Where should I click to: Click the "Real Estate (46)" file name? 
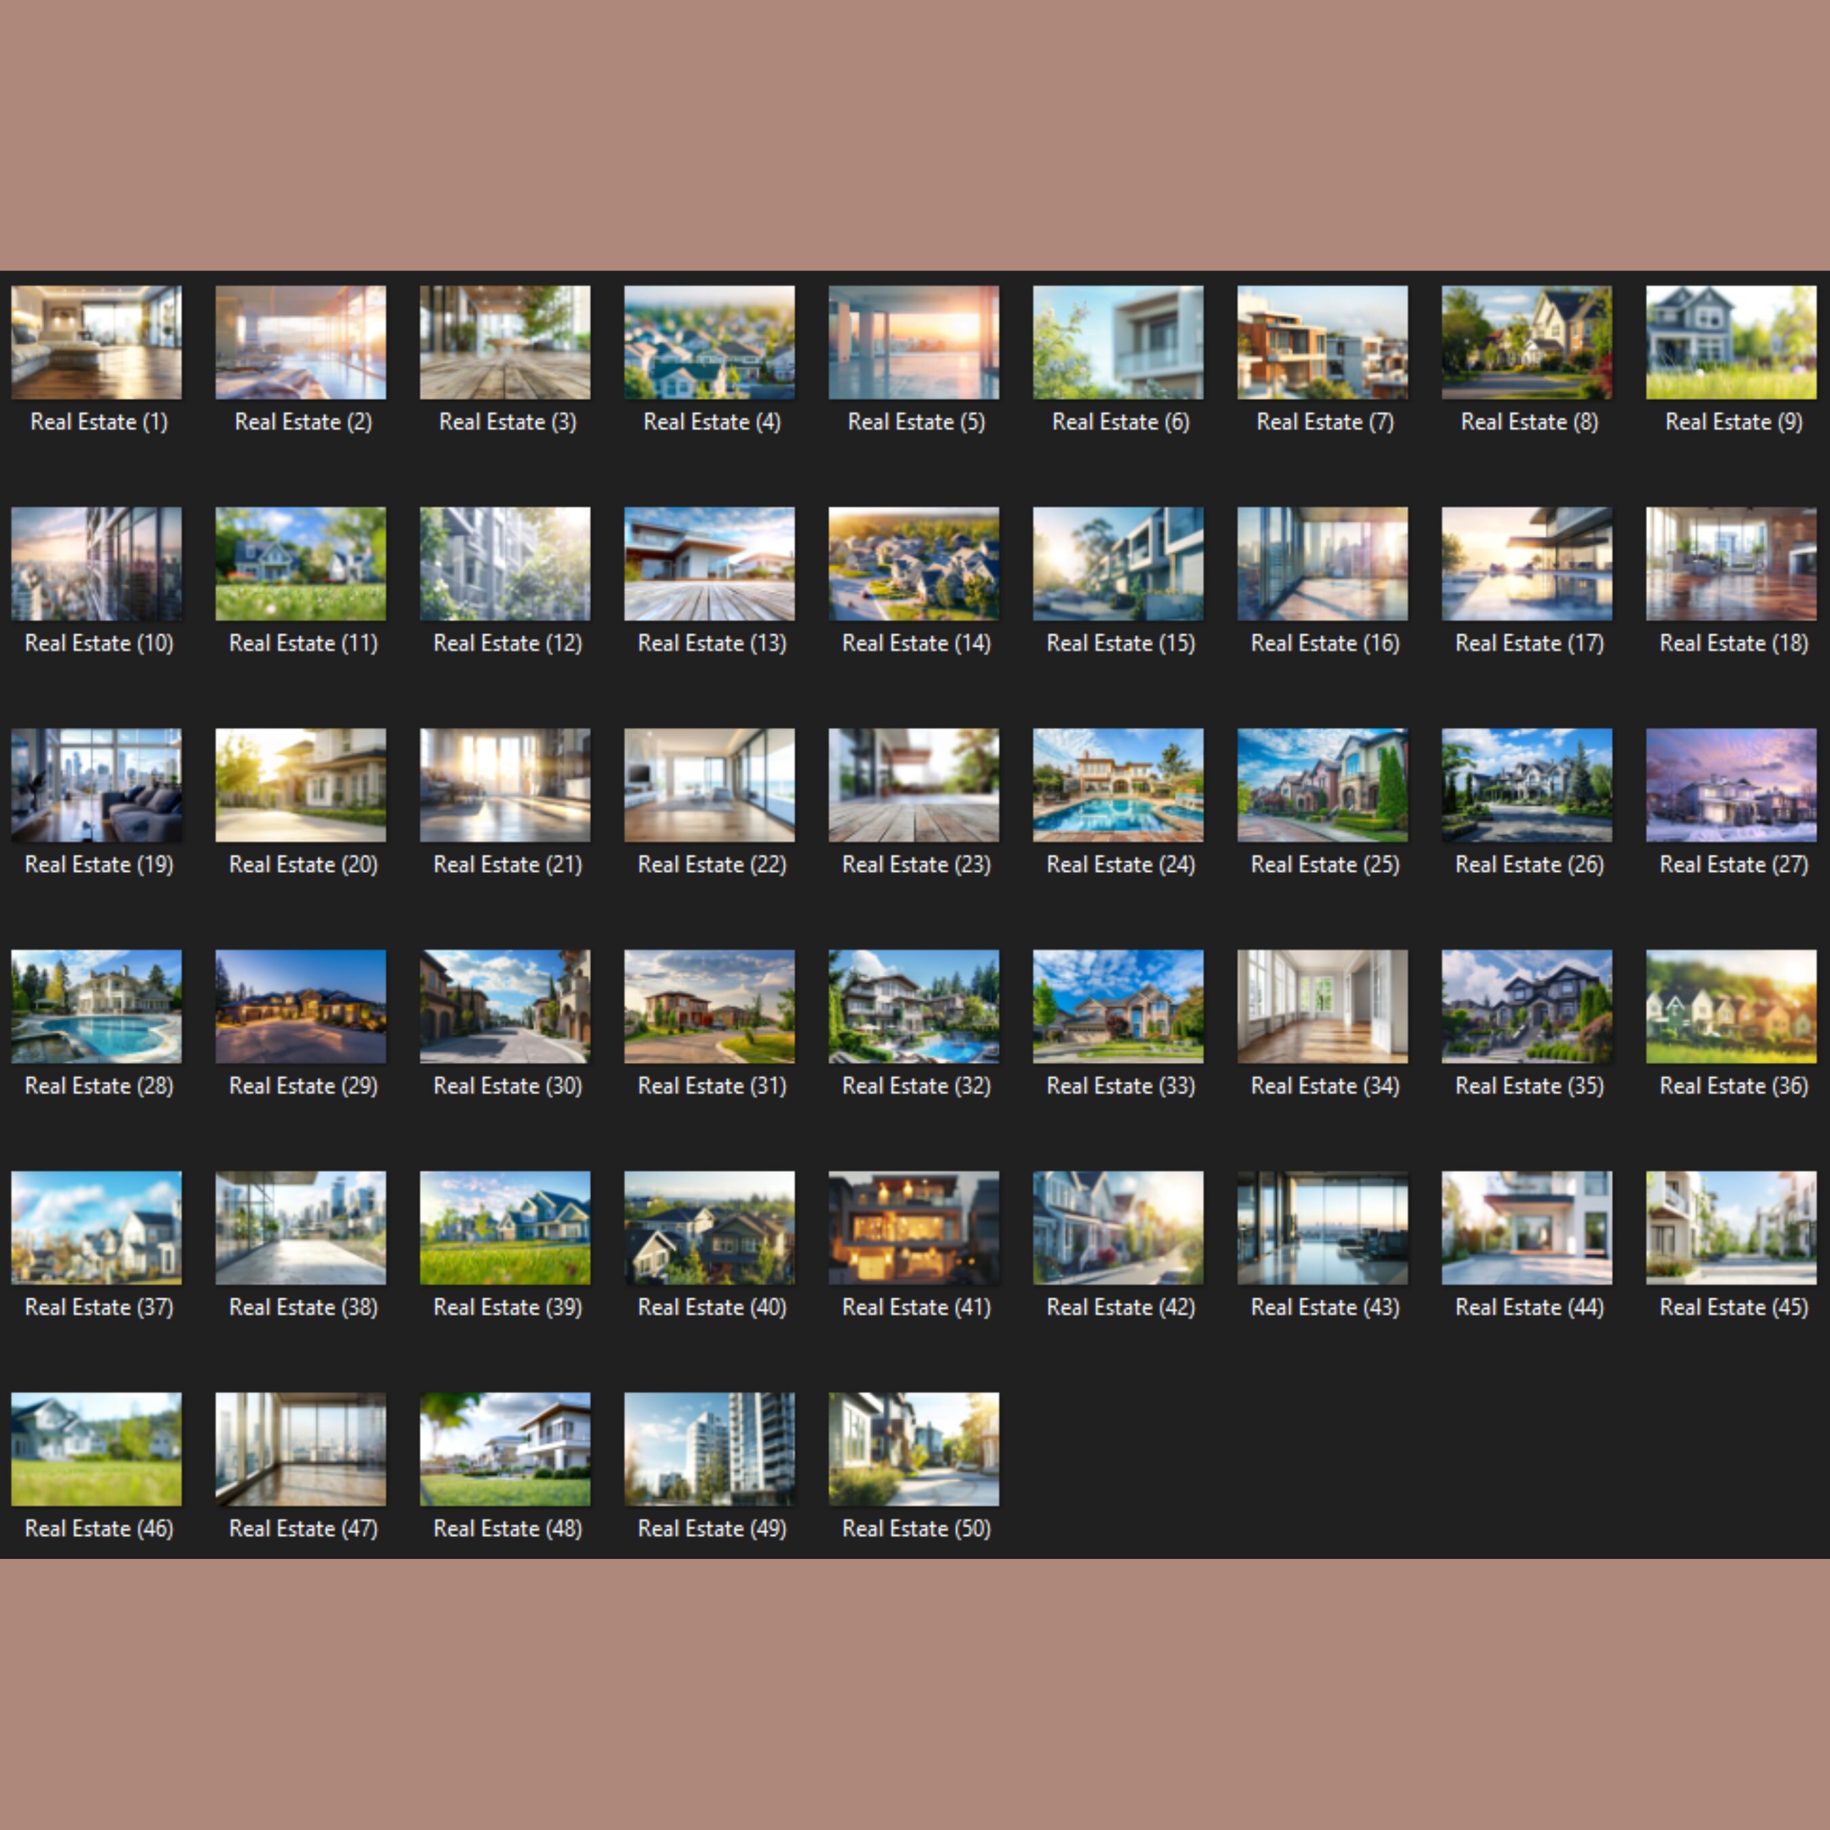click(x=100, y=1529)
